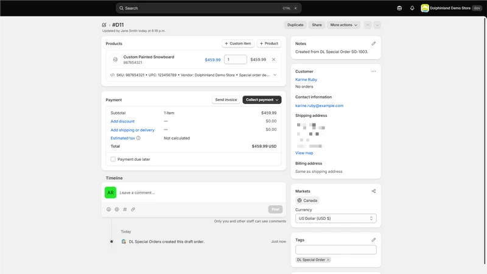Screen dimensions: 487x274
Task: Click the estimated tax info icon
Action: [139, 138]
